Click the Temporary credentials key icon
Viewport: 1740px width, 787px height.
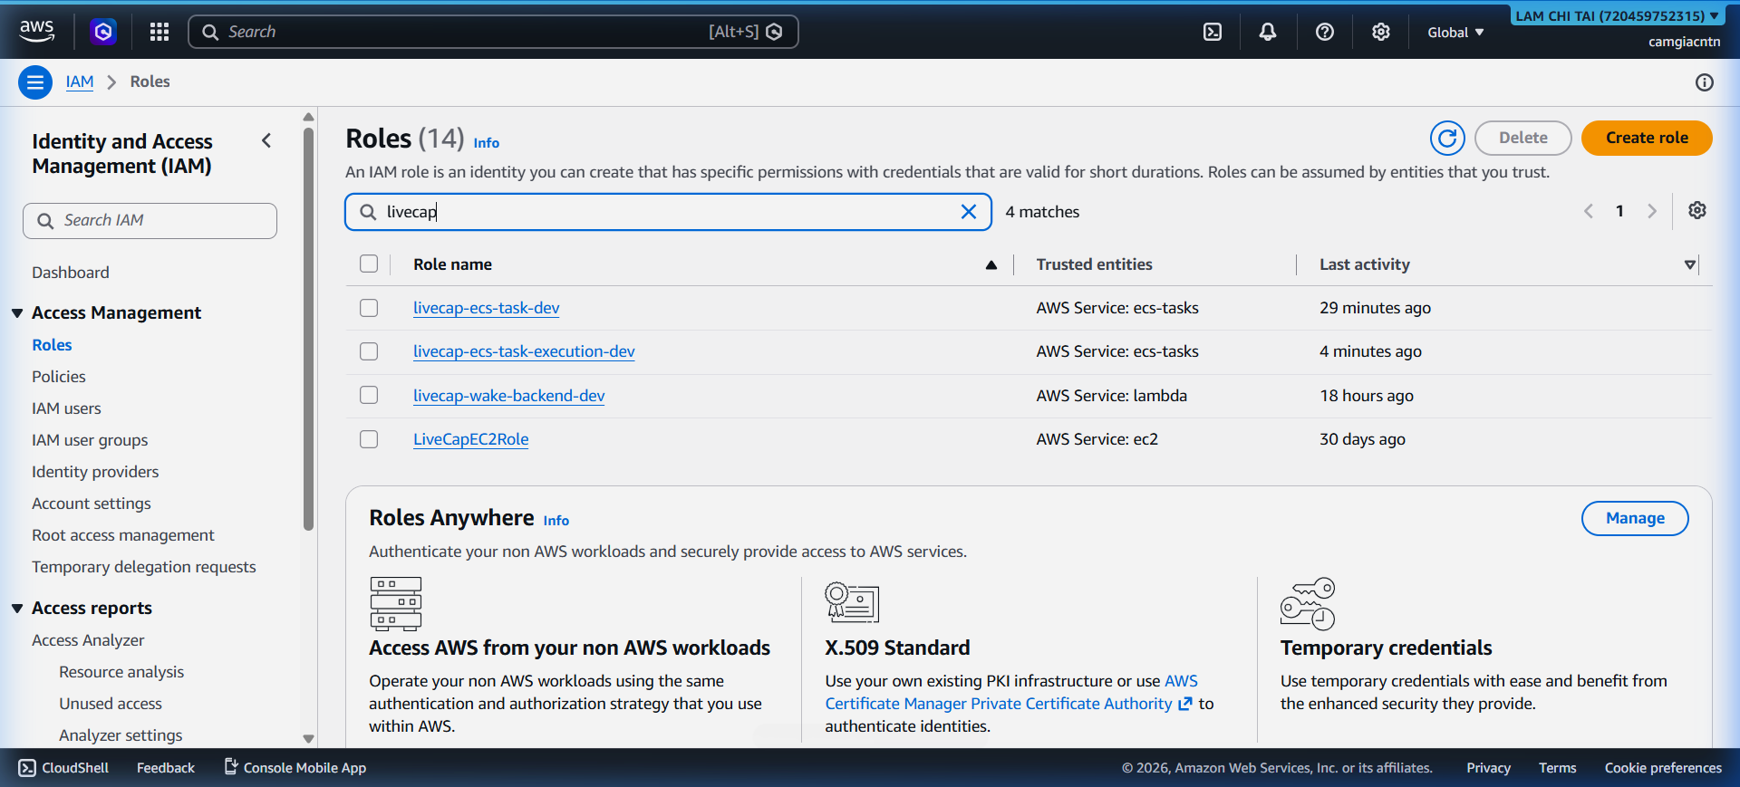coord(1308,603)
